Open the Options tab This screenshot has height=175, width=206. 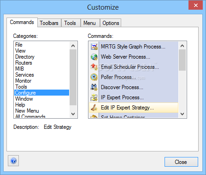111,23
